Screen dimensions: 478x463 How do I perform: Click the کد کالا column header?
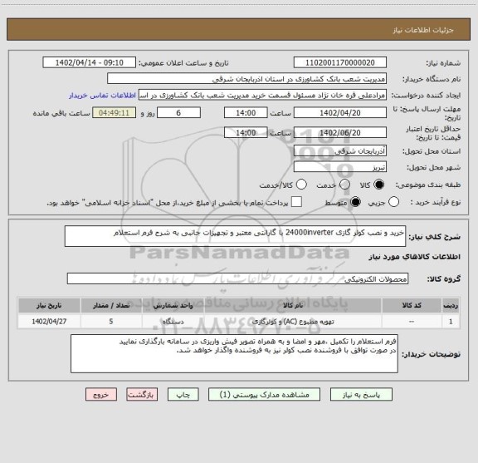click(x=412, y=305)
